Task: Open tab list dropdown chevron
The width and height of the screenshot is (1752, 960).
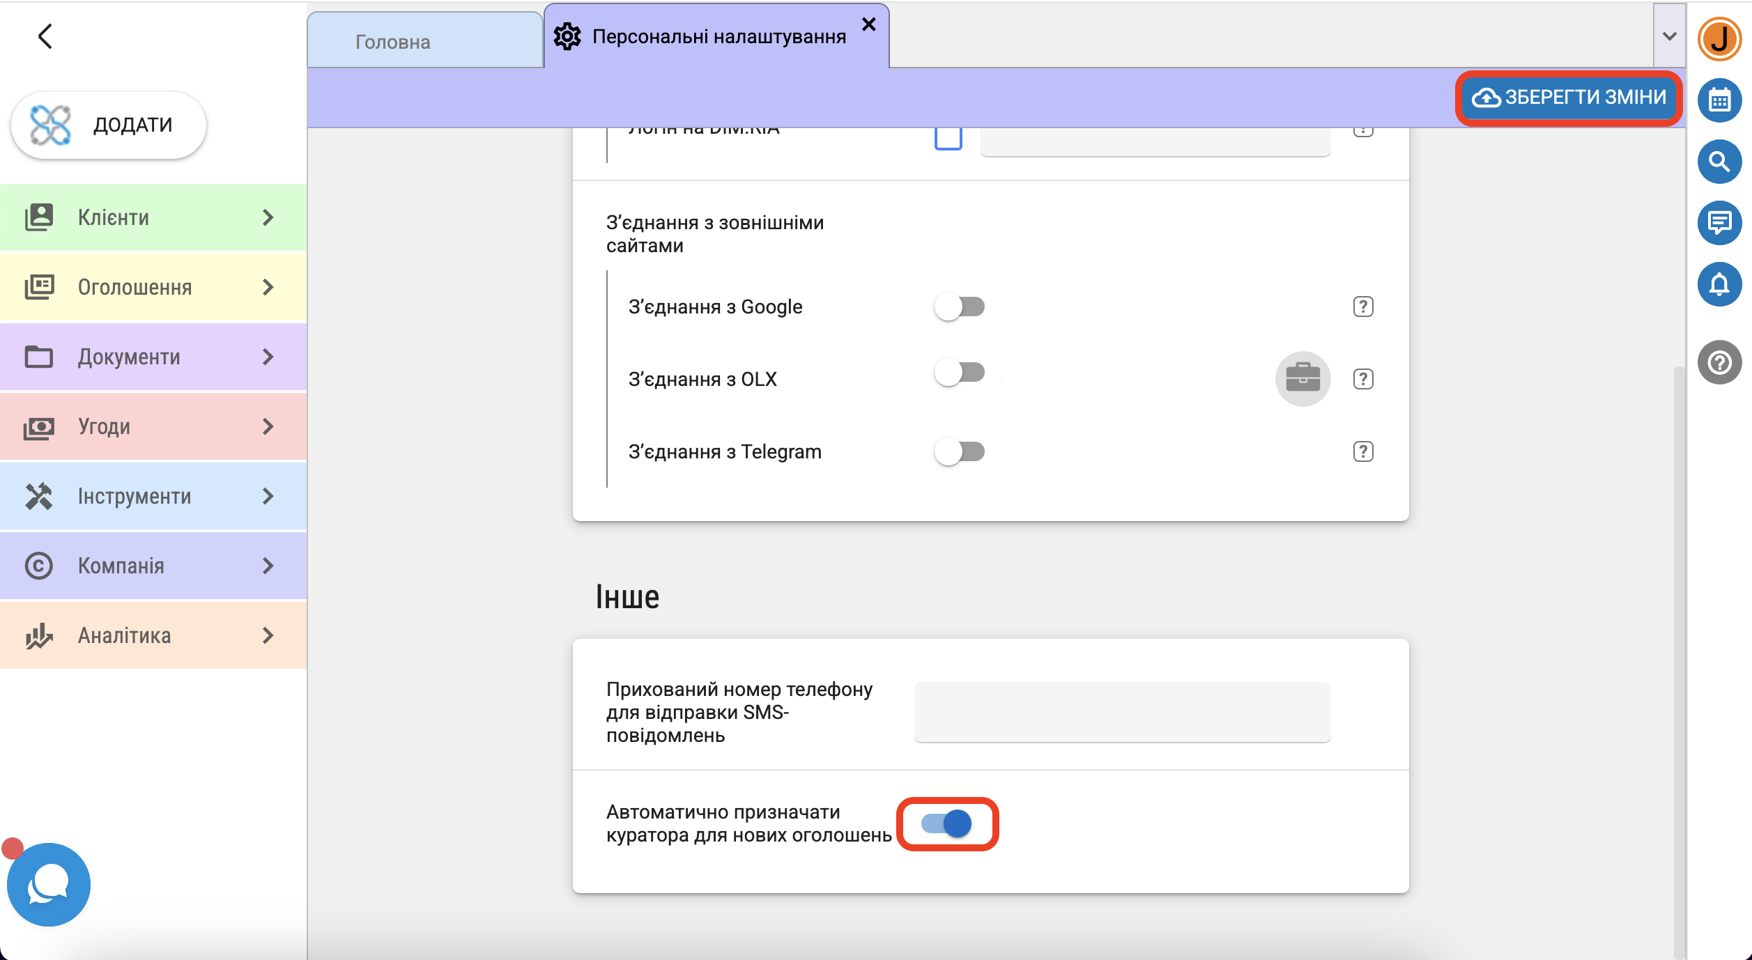Action: 1668,36
